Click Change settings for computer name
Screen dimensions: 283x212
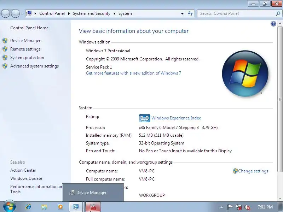tap(253, 171)
